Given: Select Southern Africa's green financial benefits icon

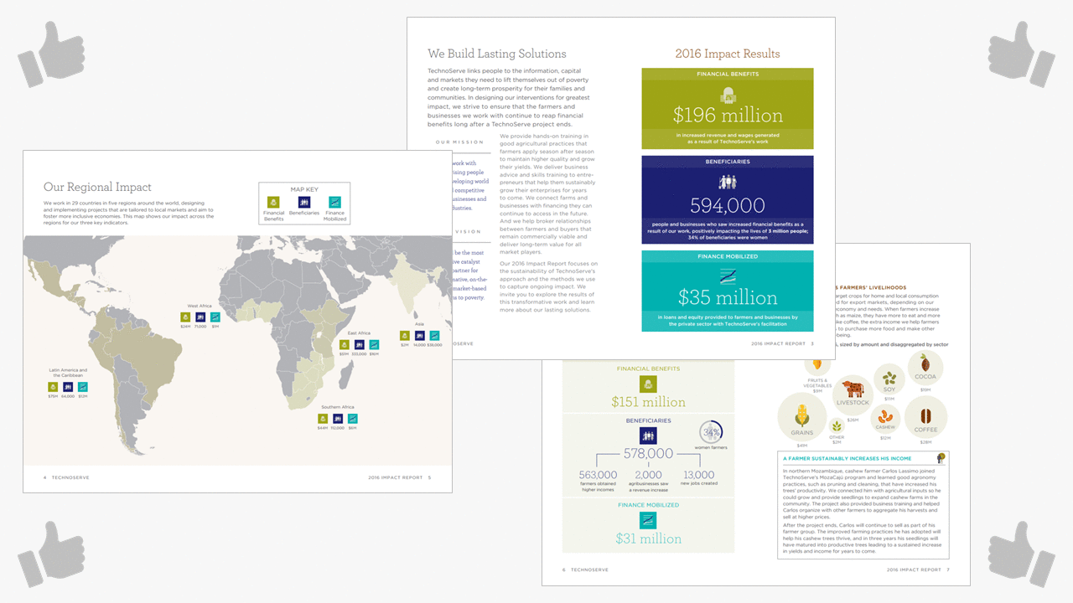Looking at the screenshot, I should (x=323, y=418).
